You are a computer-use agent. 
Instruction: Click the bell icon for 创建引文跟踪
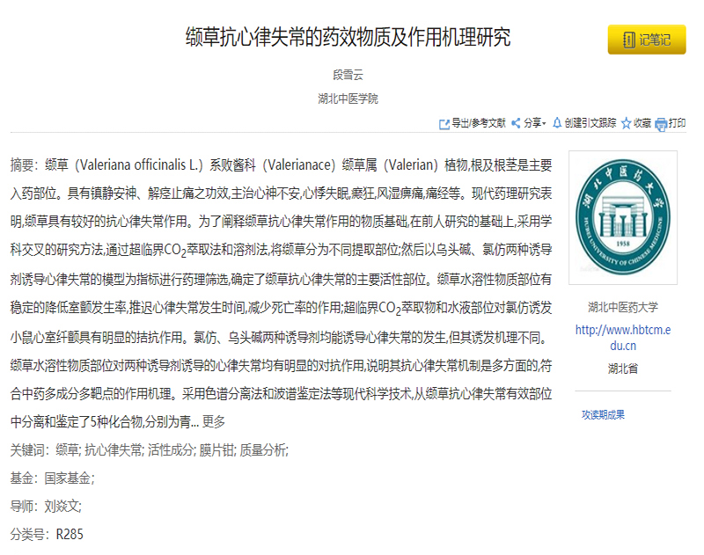(x=557, y=124)
